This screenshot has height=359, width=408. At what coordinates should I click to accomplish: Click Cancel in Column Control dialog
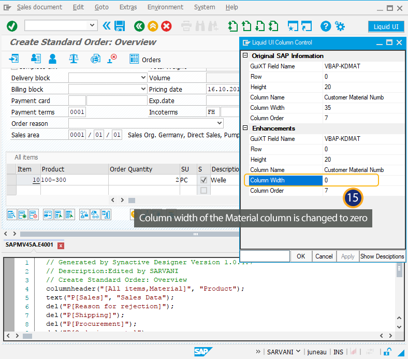324,256
